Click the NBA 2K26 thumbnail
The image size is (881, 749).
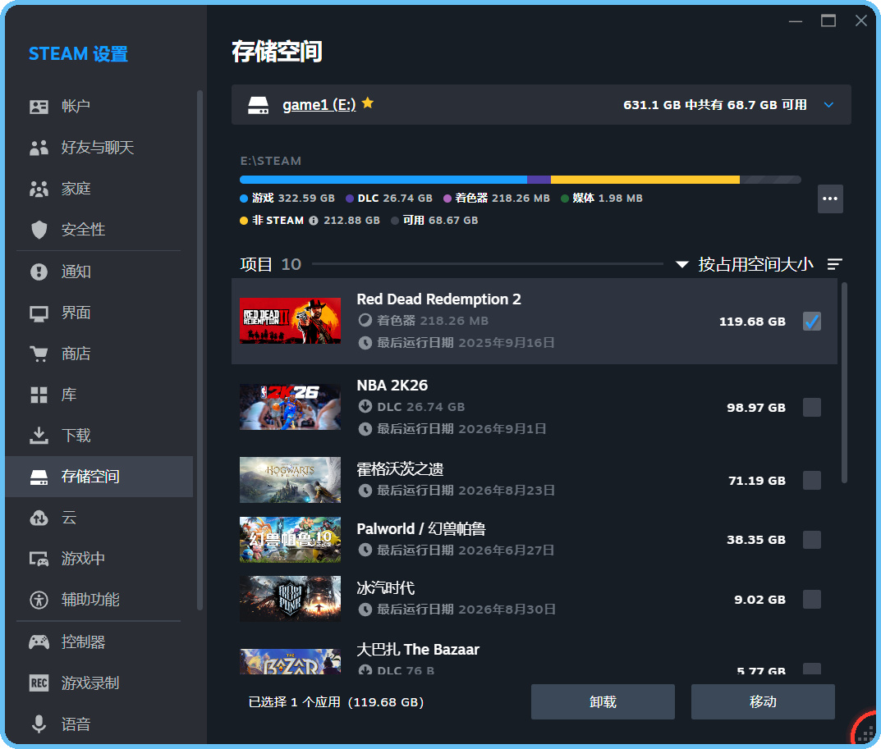[290, 407]
